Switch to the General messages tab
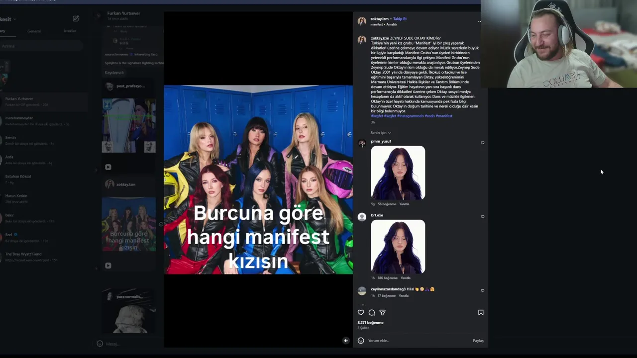The height and width of the screenshot is (358, 637). point(34,31)
